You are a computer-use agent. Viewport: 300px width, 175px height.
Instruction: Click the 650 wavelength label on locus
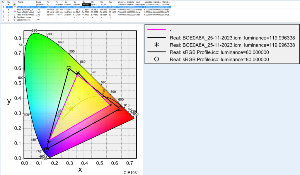(135, 114)
